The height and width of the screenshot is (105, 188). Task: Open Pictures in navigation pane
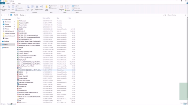pyautogui.click(x=7, y=29)
